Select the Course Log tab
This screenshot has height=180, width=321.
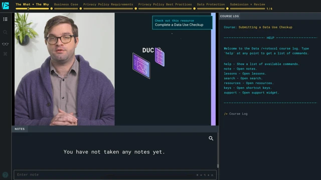(229, 16)
